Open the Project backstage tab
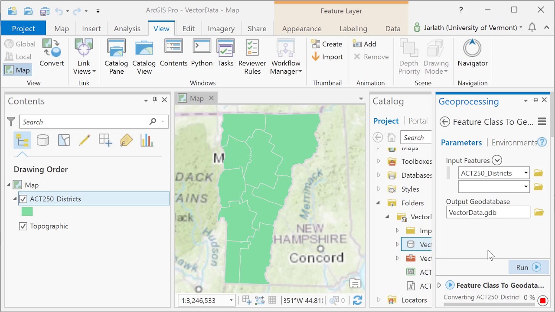 (x=23, y=29)
